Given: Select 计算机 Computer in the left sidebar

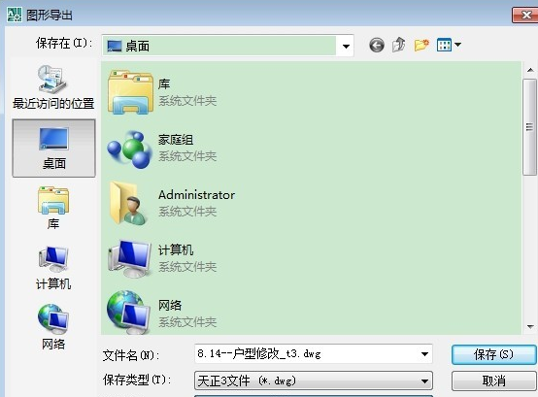Looking at the screenshot, I should pos(53,268).
